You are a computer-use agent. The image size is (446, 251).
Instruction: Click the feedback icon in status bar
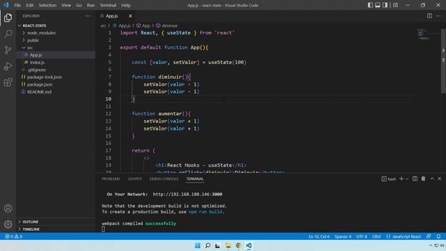(x=429, y=236)
